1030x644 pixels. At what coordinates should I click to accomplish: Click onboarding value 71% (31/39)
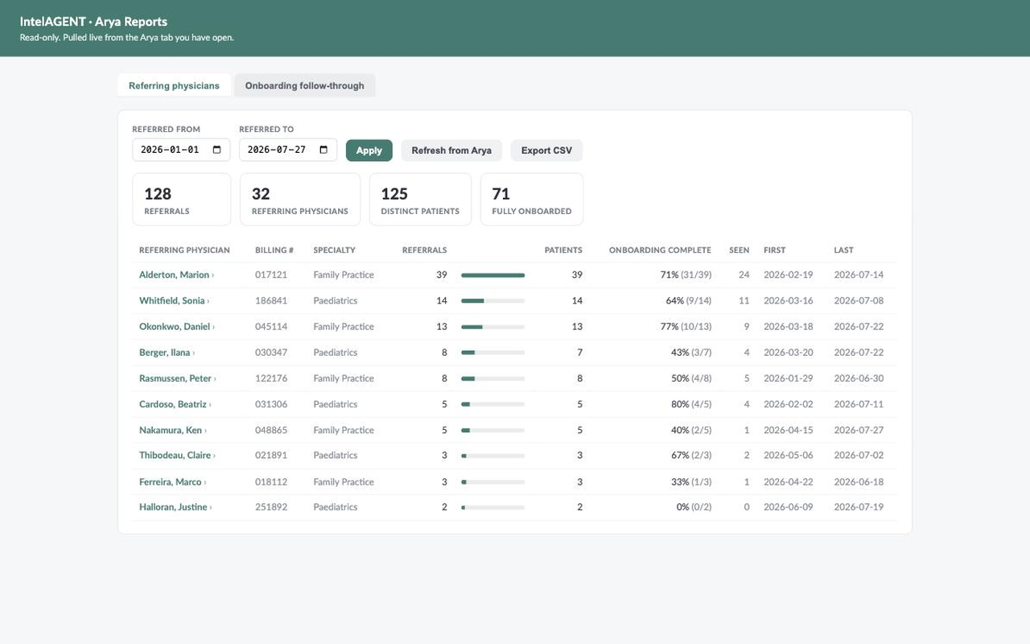686,275
